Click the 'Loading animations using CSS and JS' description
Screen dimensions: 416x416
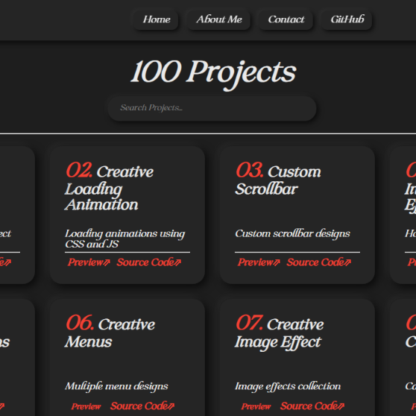click(x=125, y=239)
